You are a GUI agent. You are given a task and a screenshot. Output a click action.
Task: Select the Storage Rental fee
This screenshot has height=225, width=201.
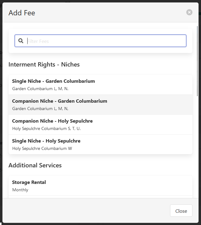pos(29,182)
